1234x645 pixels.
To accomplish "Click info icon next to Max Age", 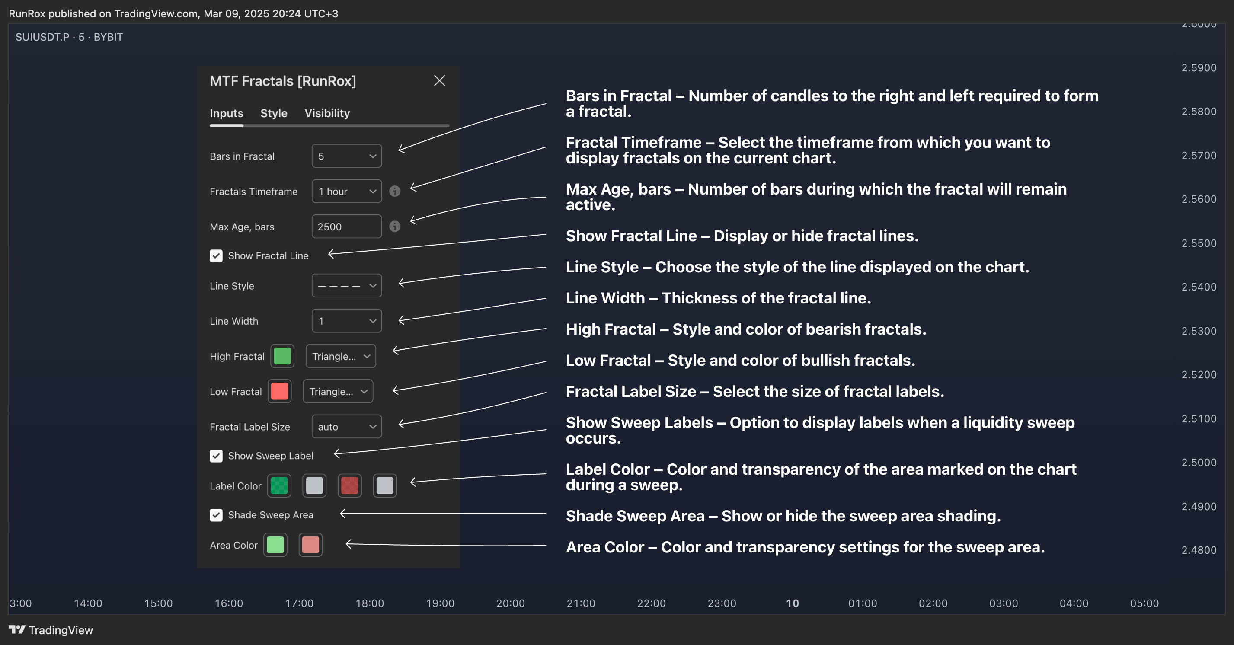I will pyautogui.click(x=394, y=227).
